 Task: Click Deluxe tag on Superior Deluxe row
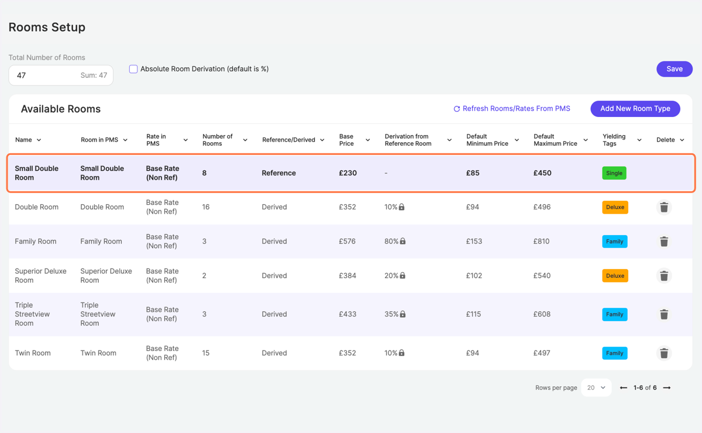pos(615,276)
